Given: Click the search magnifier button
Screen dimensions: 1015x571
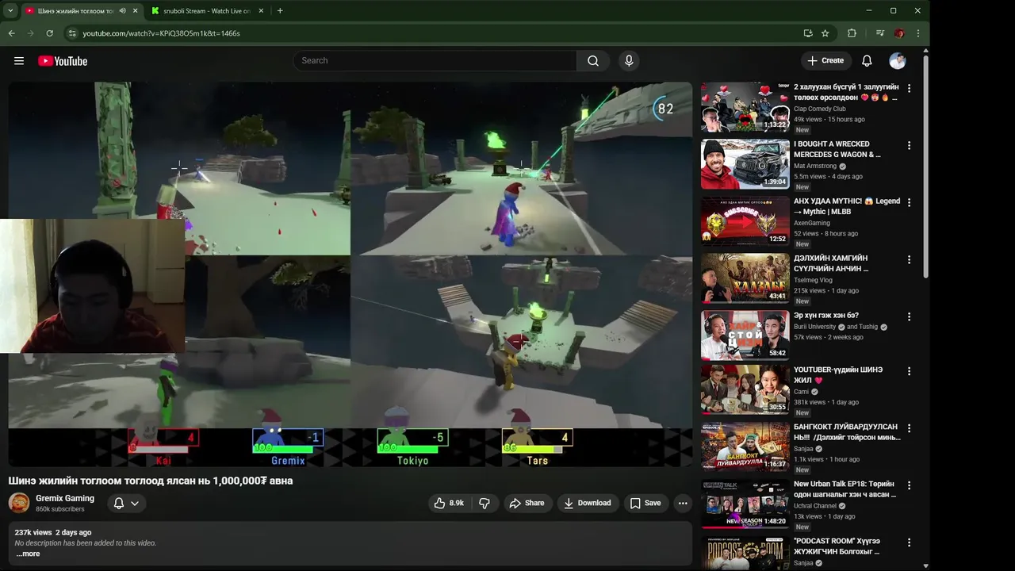Looking at the screenshot, I should pyautogui.click(x=593, y=61).
